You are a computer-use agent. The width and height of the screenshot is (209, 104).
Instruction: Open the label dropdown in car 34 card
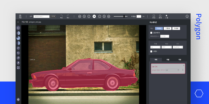(172, 70)
